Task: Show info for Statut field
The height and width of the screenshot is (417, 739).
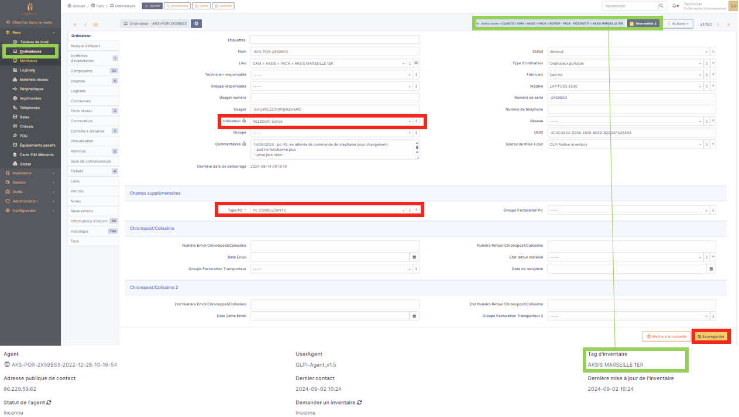Action: click(713, 51)
